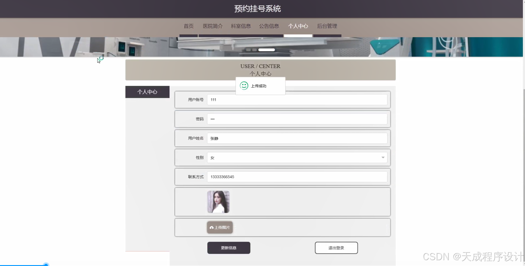The height and width of the screenshot is (266, 525).
Task: Click the 用户姓名 input showing 张静
Action: pyautogui.click(x=297, y=138)
